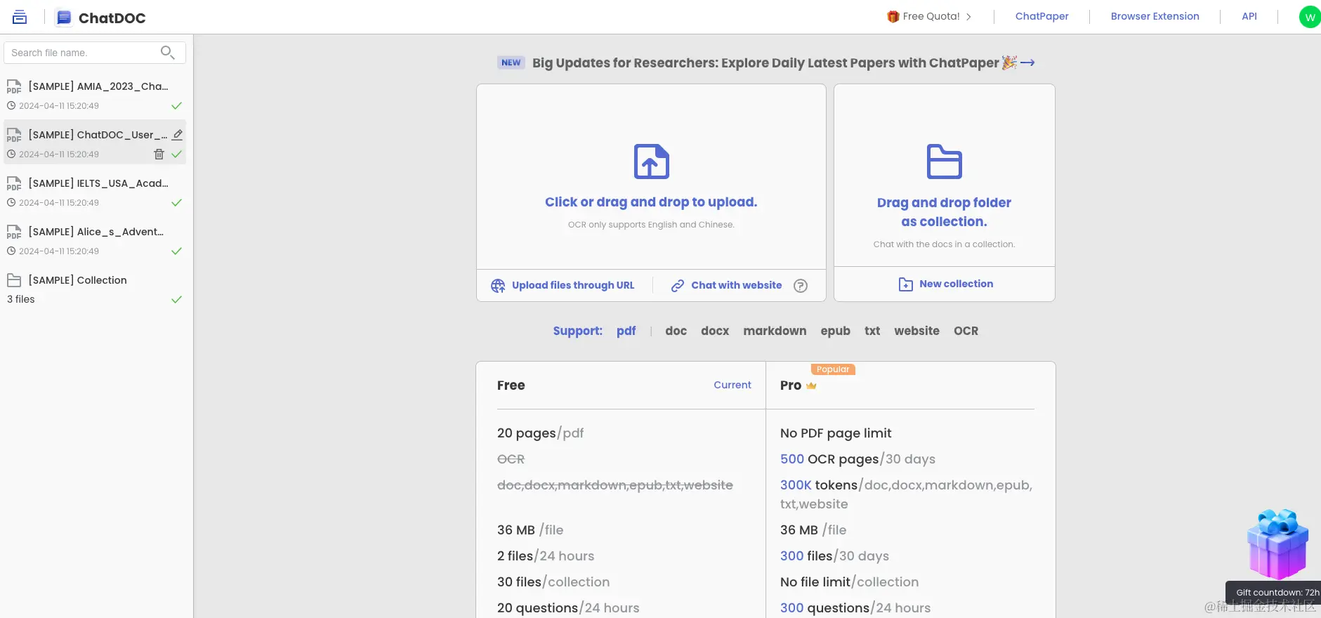This screenshot has height=618, width=1321.
Task: Click "300 files/30 days" in Pro plan
Action: [x=834, y=556]
